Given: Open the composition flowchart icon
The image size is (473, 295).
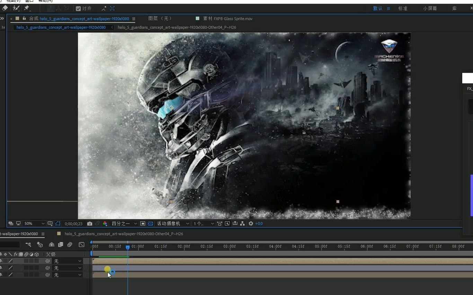Looking at the screenshot, I should click(242, 223).
